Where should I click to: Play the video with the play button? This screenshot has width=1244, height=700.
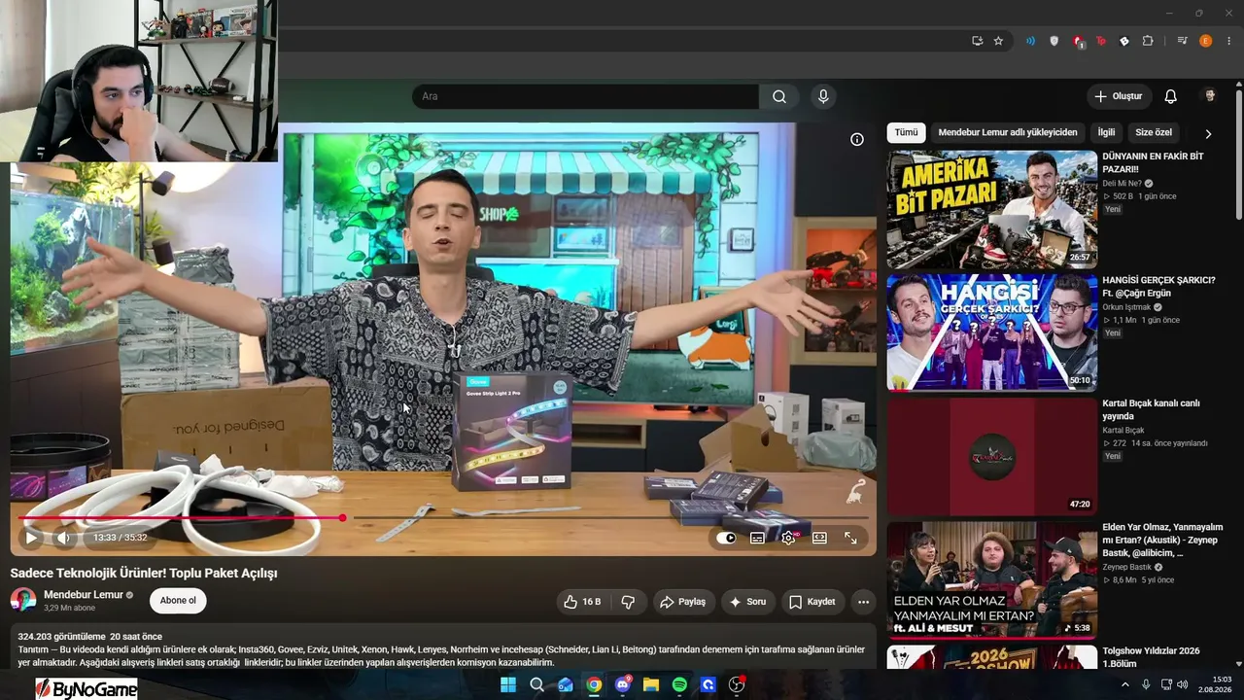(x=31, y=538)
